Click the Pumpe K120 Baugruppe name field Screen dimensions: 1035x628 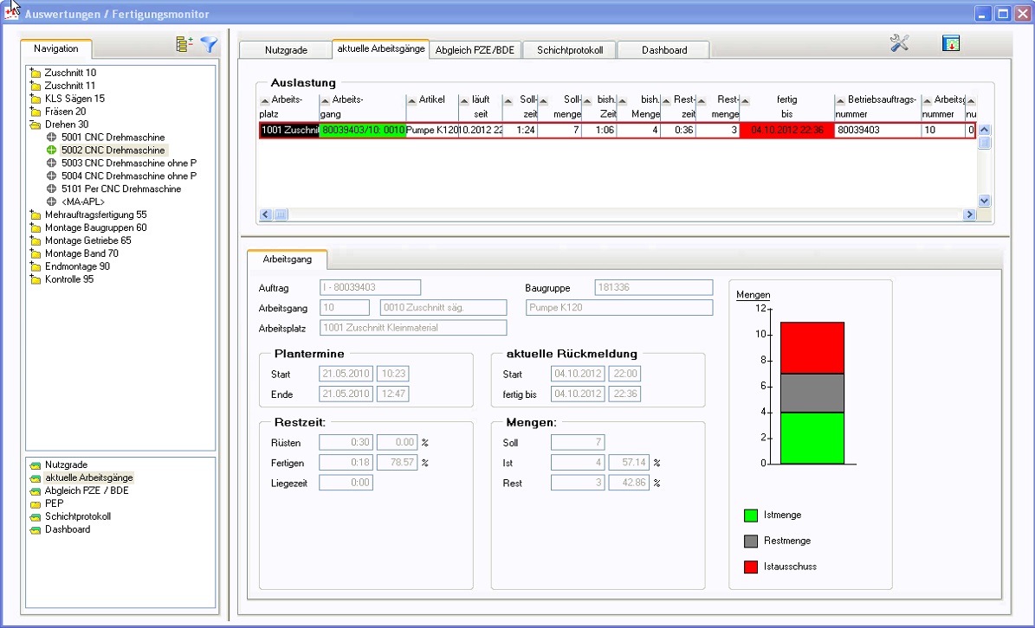click(619, 308)
